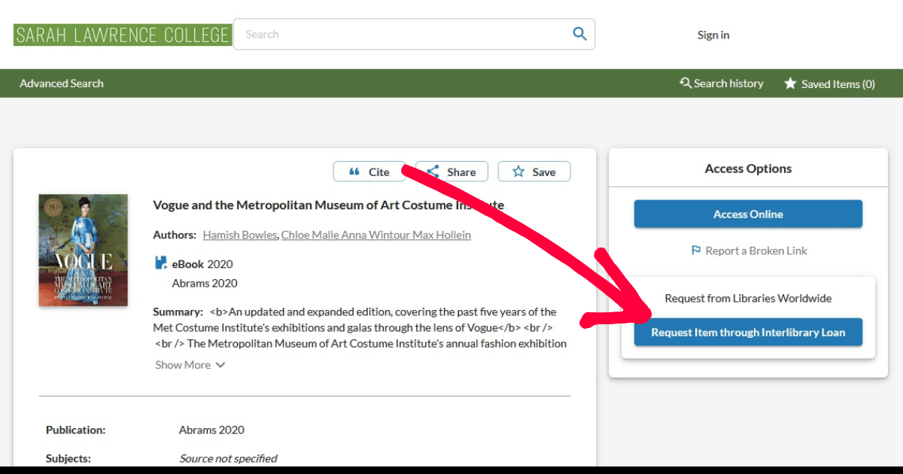903x474 pixels.
Task: Click the 'Authors:' label
Action: click(175, 235)
